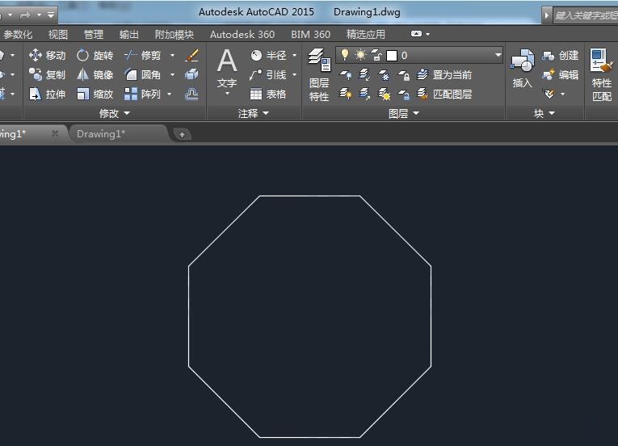Click the Lock layer icon
This screenshot has height=446, width=618.
tap(403, 74)
